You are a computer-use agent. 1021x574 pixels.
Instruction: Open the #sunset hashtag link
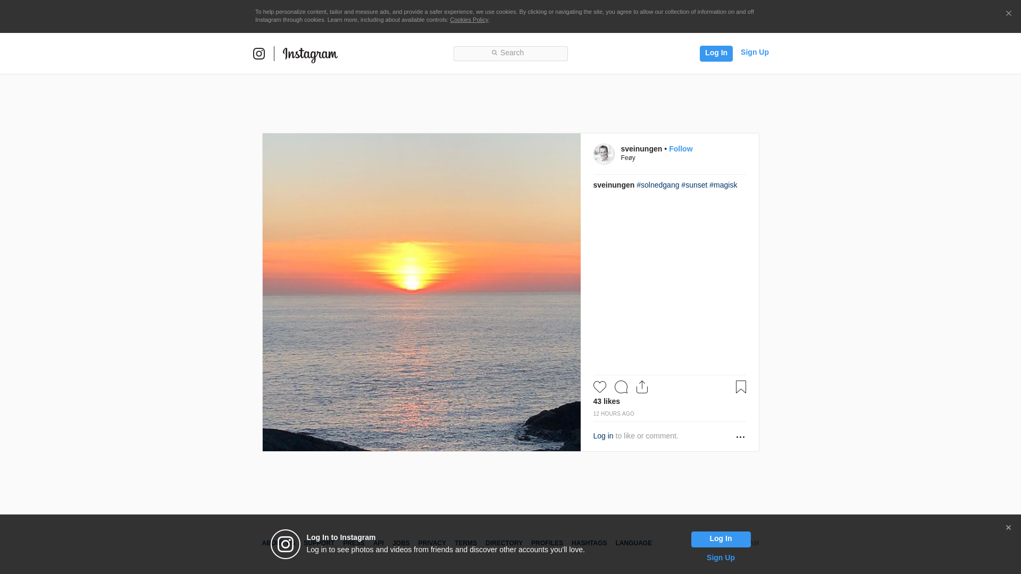[694, 185]
